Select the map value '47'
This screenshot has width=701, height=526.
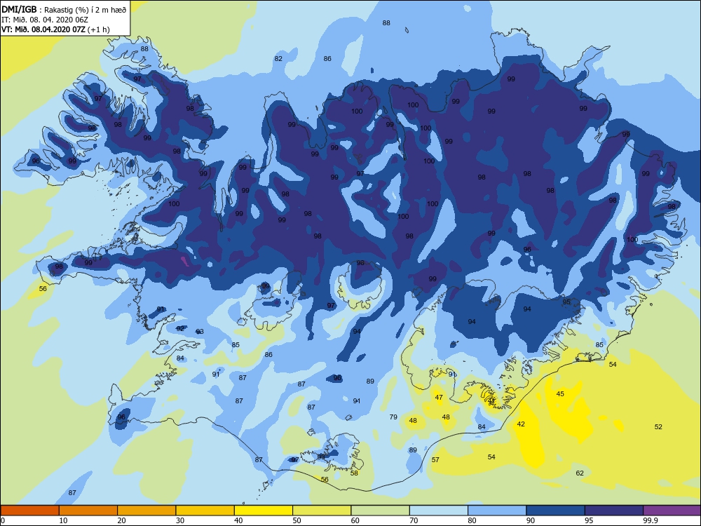coord(439,397)
